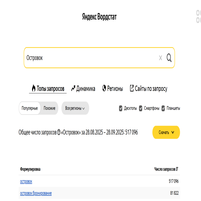Expand the Все регионы dropdown
The height and width of the screenshot is (201, 201).
pos(75,108)
